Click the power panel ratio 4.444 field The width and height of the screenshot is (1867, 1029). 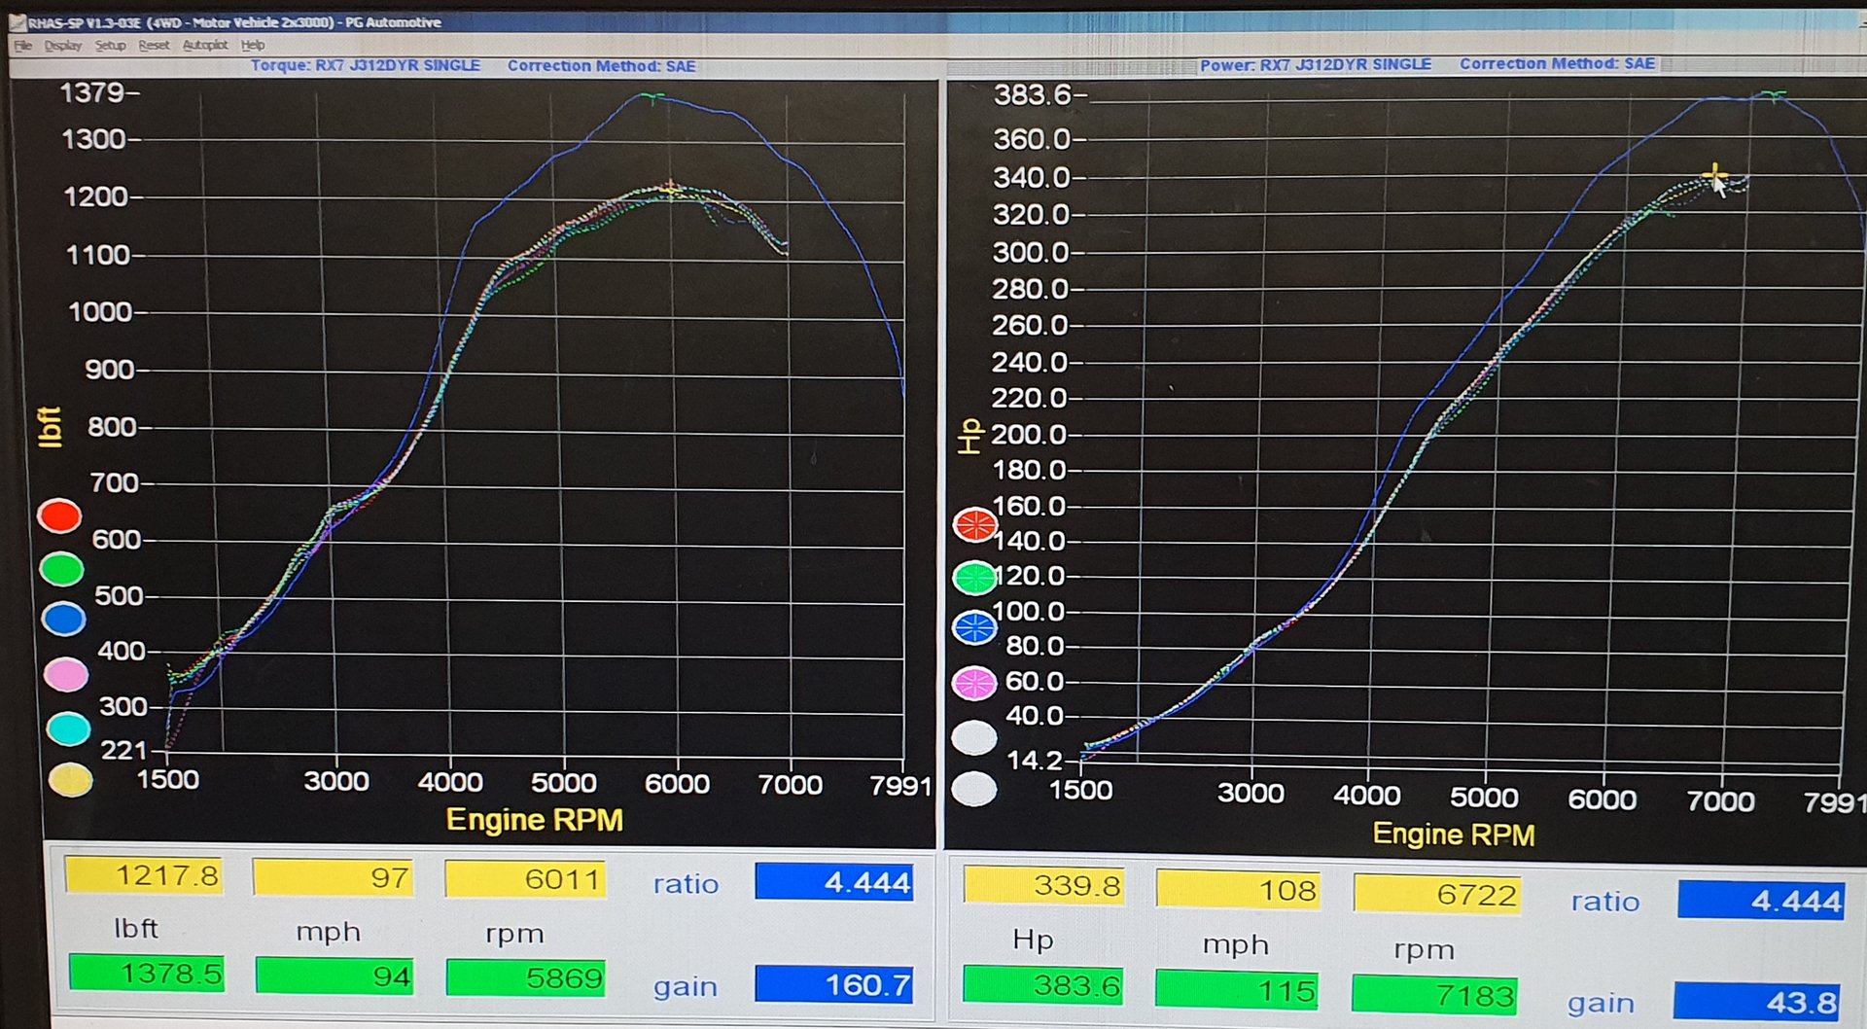point(1761,901)
